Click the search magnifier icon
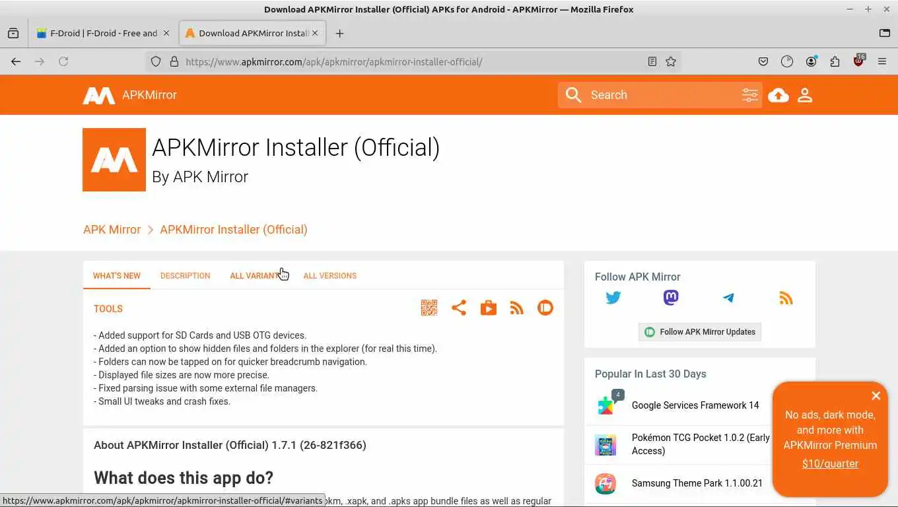Image resolution: width=898 pixels, height=507 pixels. [x=573, y=95]
